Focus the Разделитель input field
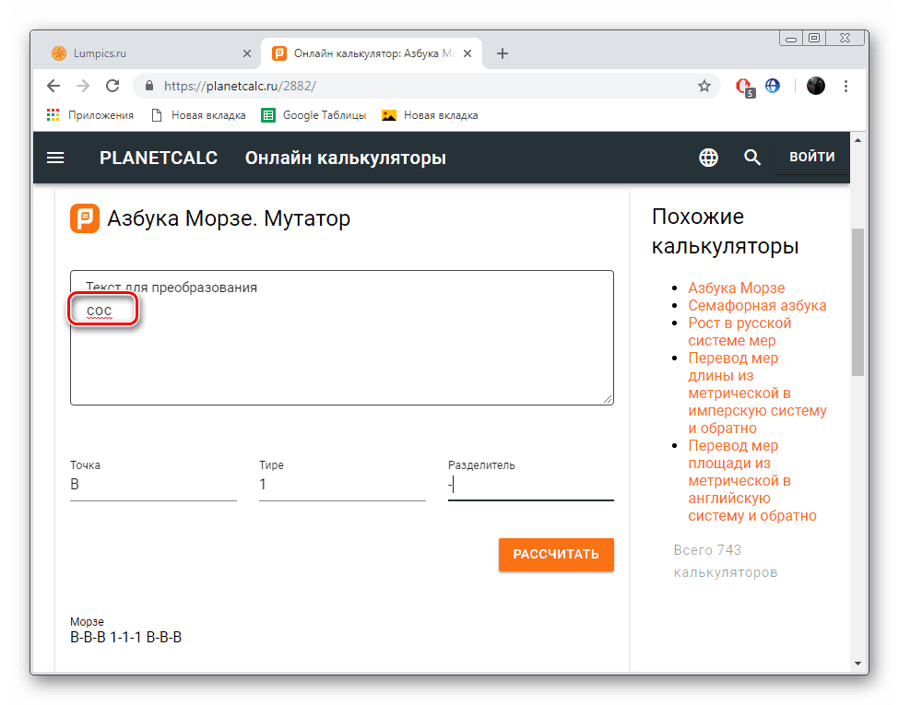The height and width of the screenshot is (705, 899). pyautogui.click(x=531, y=485)
